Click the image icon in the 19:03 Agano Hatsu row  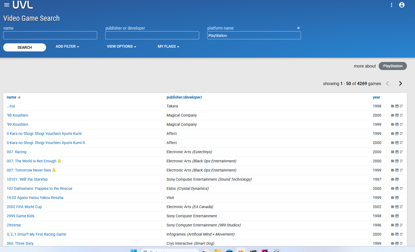tap(397, 198)
